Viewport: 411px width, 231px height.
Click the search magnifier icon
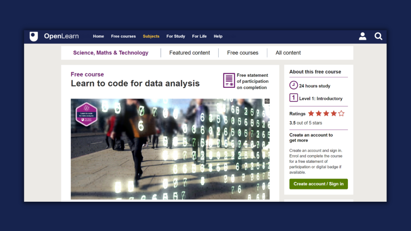378,36
